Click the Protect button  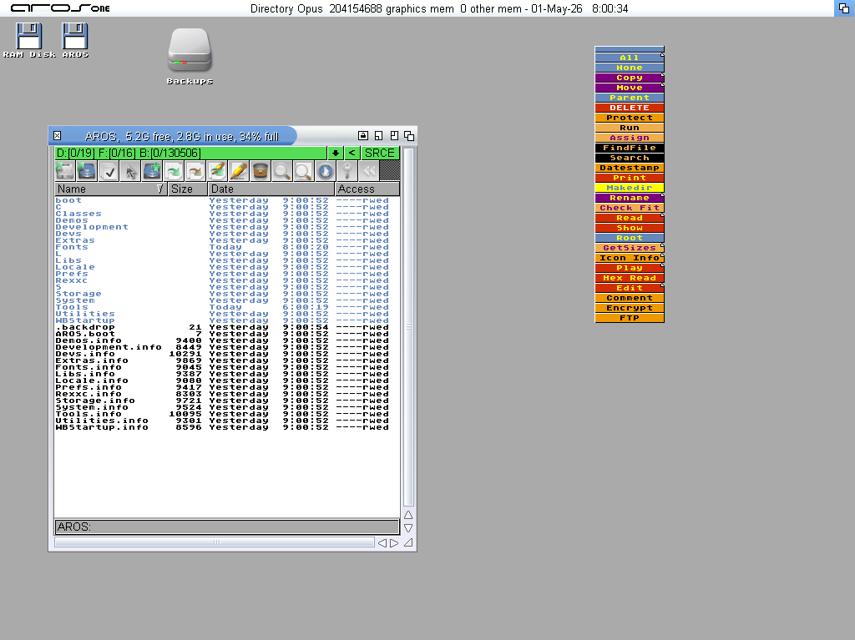pyautogui.click(x=630, y=118)
